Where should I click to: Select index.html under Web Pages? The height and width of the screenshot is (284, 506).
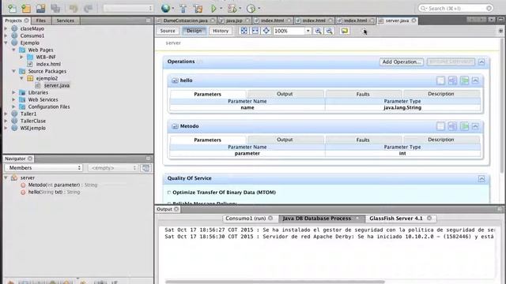(48, 64)
